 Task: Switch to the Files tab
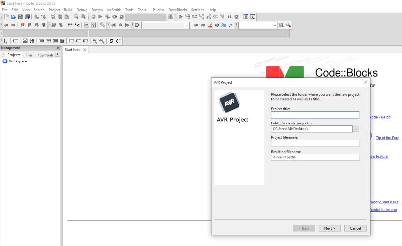click(29, 55)
